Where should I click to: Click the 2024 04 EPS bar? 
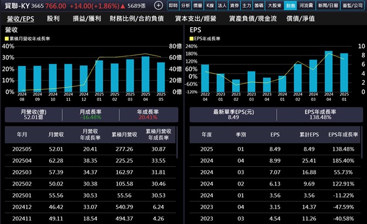[328, 72]
